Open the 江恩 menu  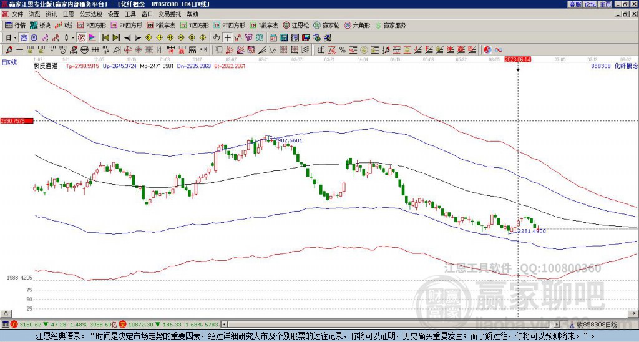(69, 14)
